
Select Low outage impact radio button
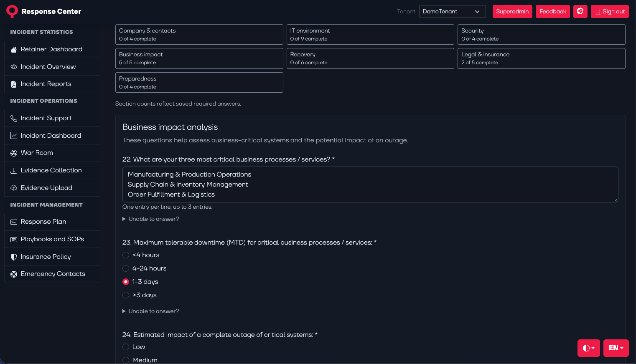126,347
